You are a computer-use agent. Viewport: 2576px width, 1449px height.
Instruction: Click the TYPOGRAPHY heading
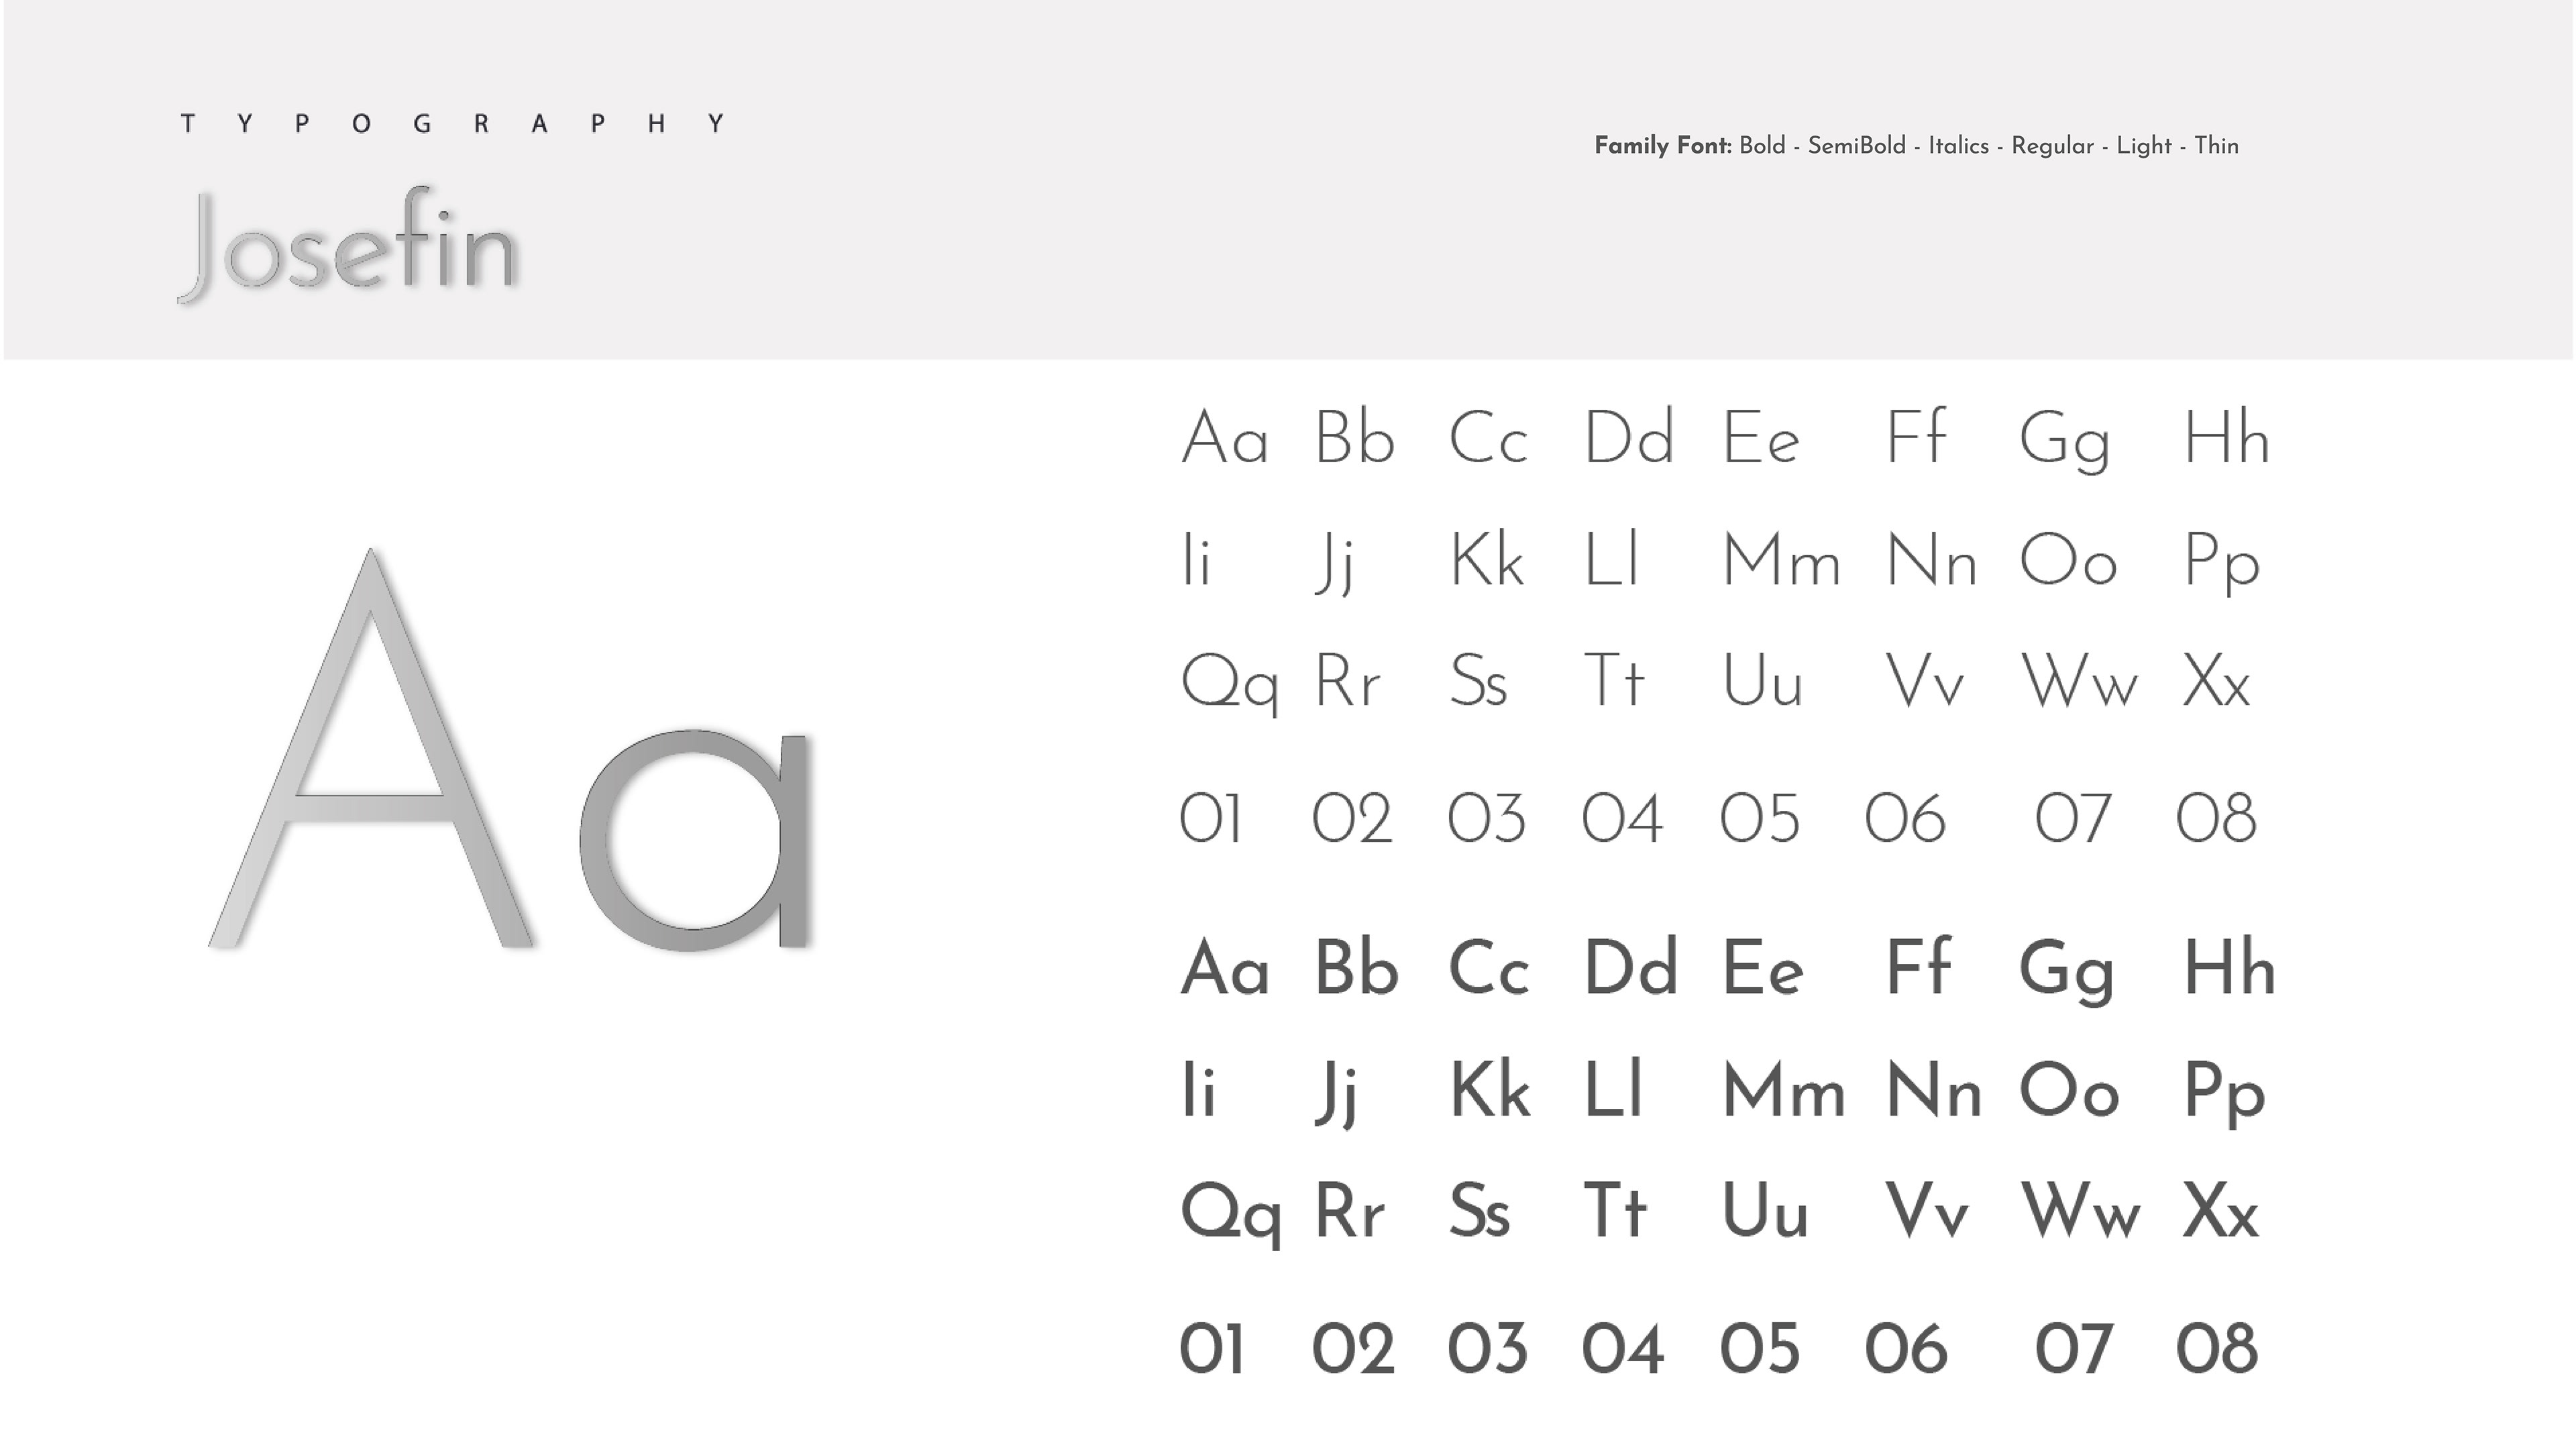[453, 124]
